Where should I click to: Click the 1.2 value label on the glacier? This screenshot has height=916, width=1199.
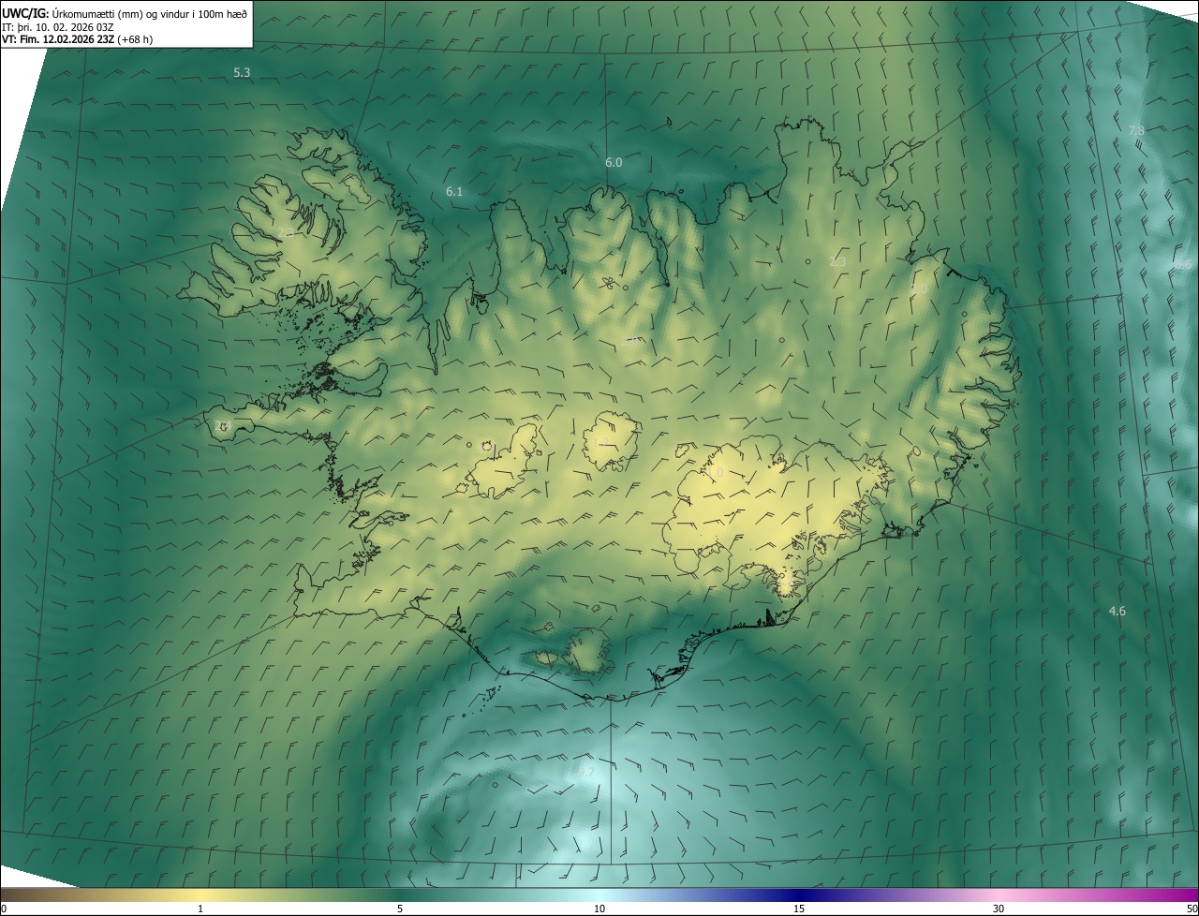click(x=601, y=441)
